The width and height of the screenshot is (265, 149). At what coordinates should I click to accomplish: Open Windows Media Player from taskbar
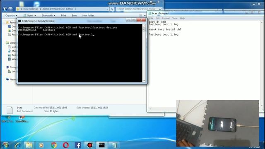pyautogui.click(x=41, y=145)
